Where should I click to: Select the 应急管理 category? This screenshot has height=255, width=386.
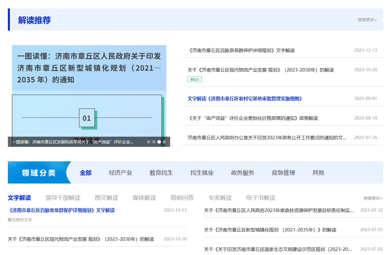point(283,173)
